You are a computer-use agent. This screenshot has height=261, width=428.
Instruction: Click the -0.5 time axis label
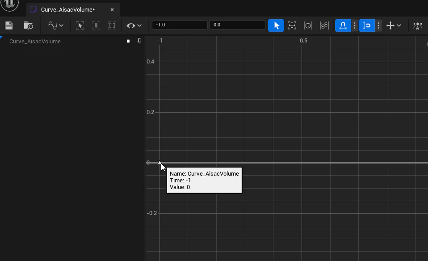(302, 41)
